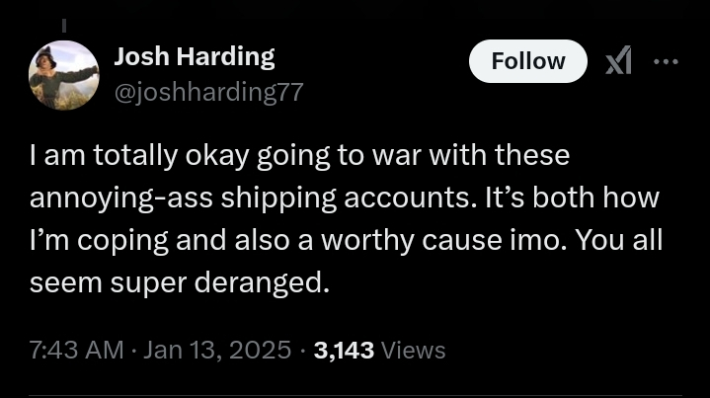710x398 pixels.
Task: Open the three-dot more options menu
Action: point(667,61)
